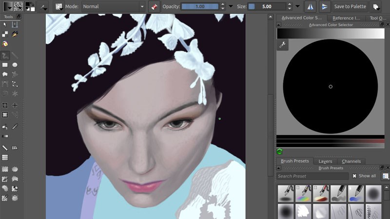Open the fill patterns swatch

point(19,7)
